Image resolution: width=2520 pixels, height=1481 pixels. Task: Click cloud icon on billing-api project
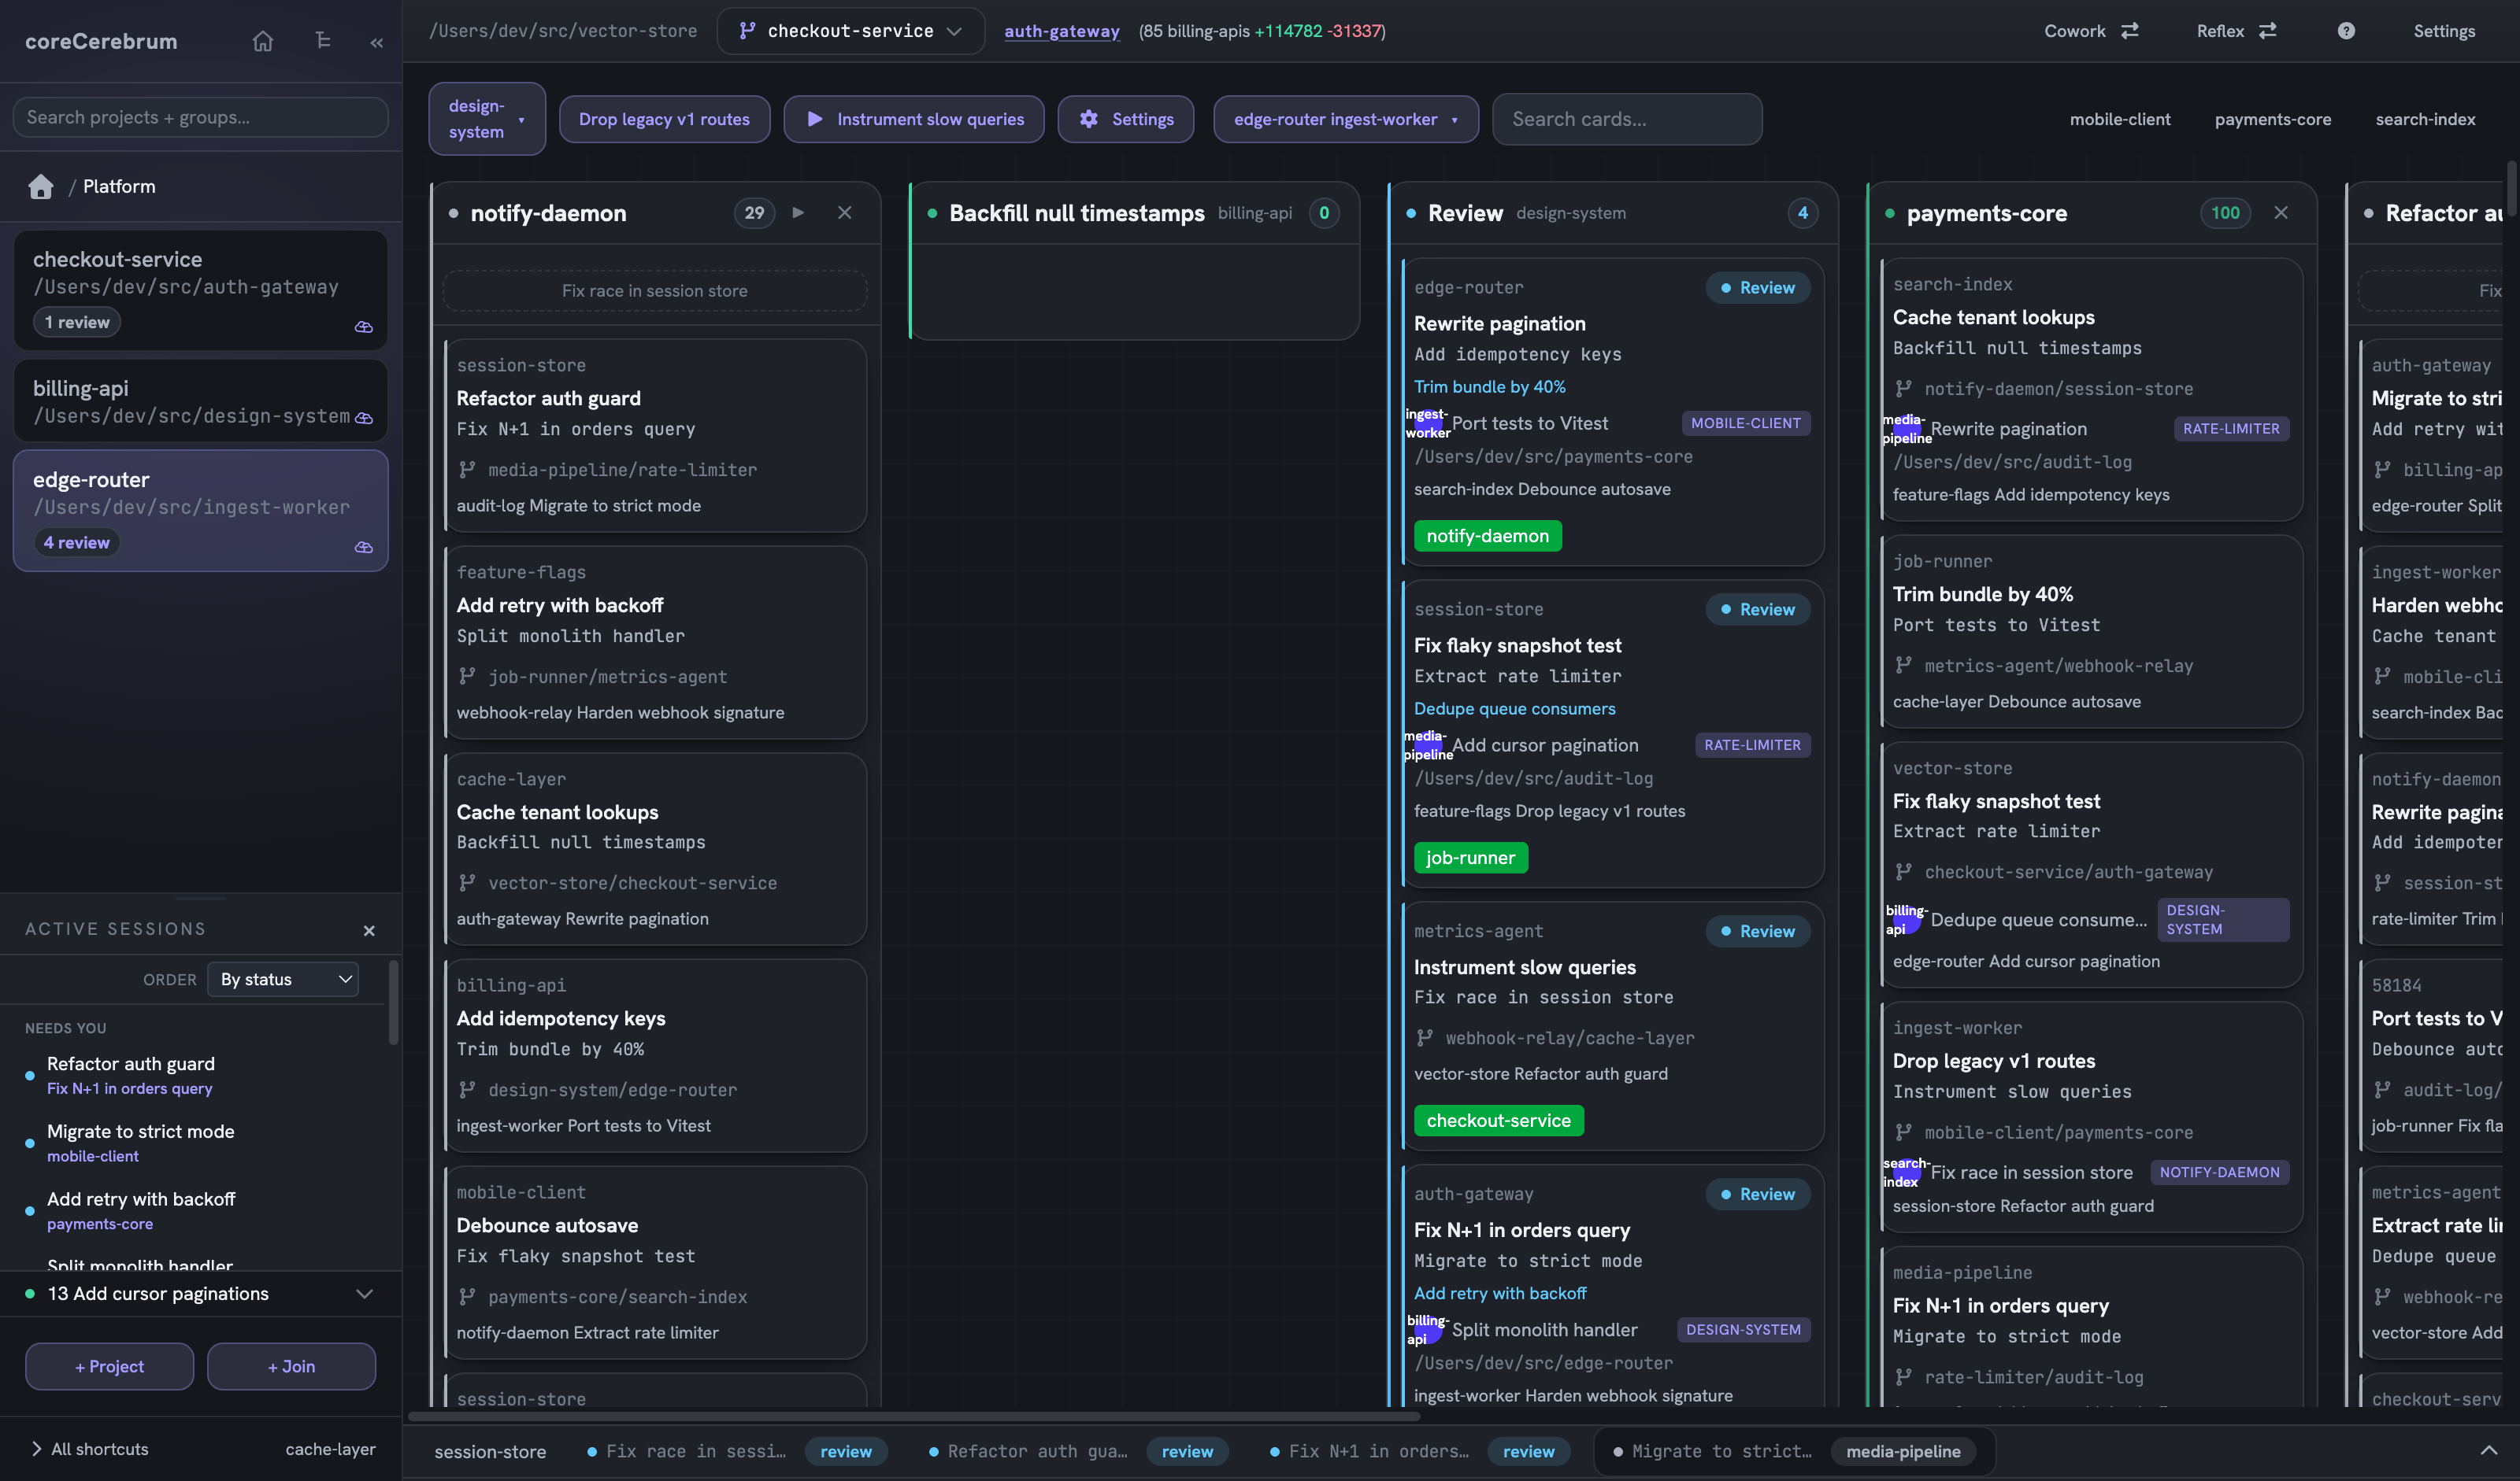coord(364,418)
